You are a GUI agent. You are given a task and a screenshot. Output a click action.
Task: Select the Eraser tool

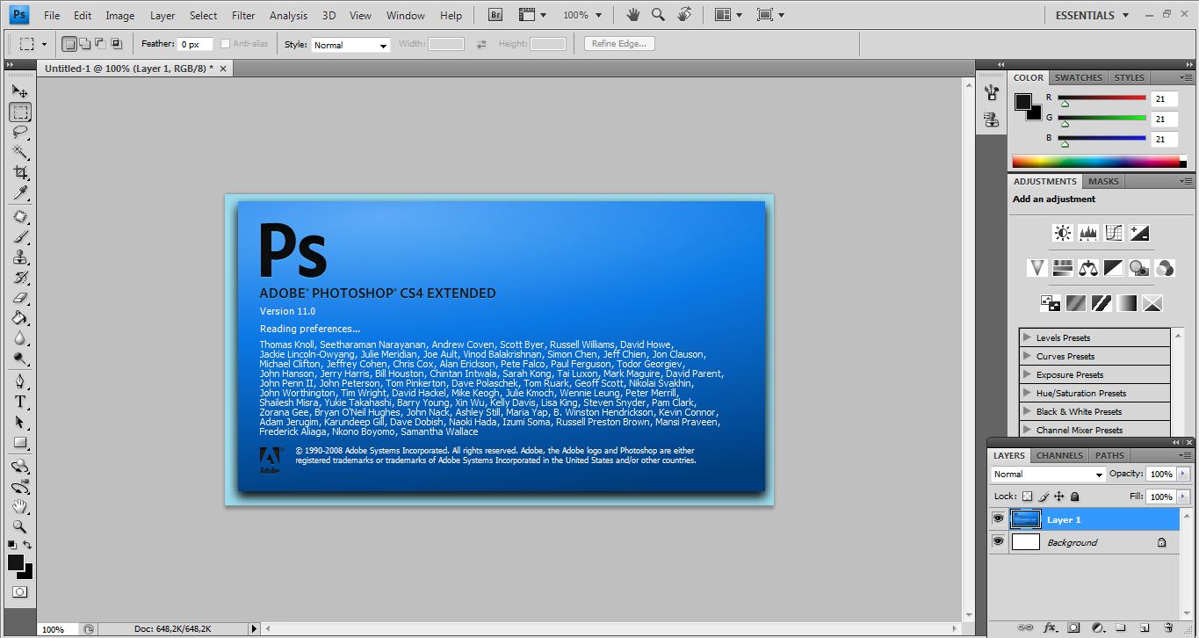[20, 298]
